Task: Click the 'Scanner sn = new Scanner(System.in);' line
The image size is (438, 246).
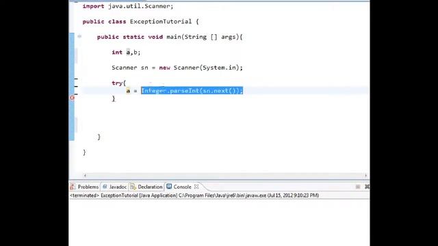Action: 177,68
